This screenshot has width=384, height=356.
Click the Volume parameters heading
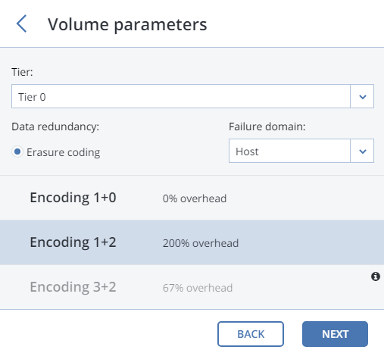click(127, 25)
